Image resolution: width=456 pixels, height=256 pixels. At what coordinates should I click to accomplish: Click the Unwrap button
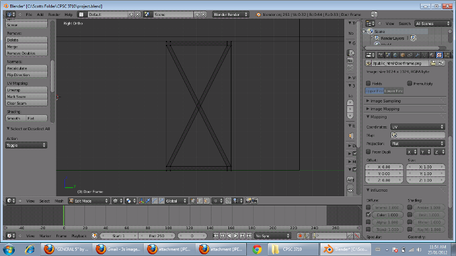[x=26, y=90]
